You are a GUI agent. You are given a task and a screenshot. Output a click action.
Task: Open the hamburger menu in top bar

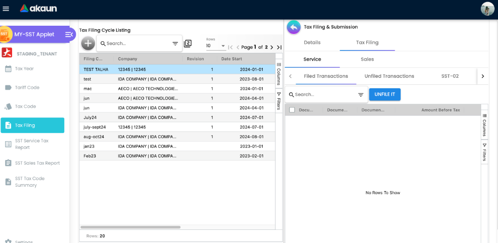6,8
